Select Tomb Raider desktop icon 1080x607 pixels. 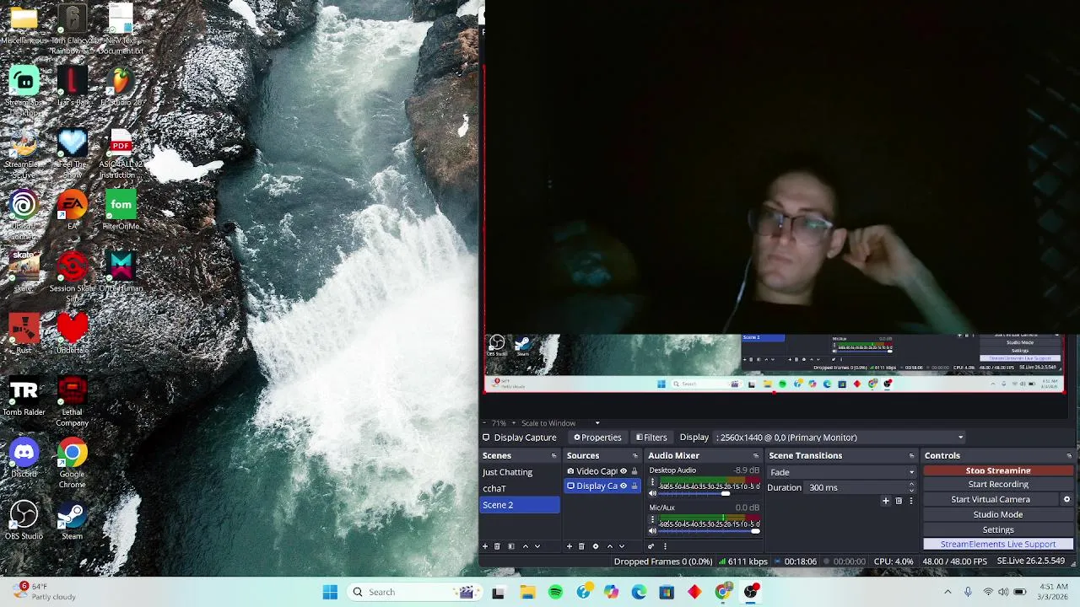click(24, 396)
